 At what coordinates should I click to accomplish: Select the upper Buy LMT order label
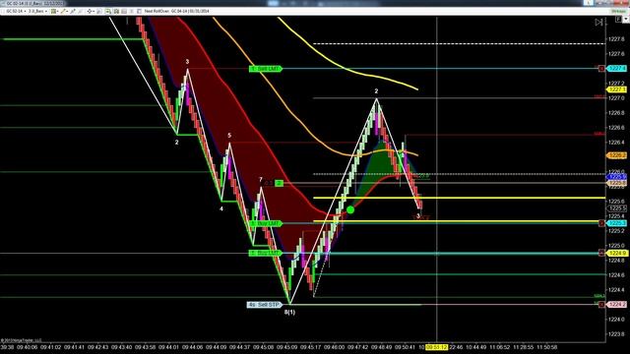coord(265,223)
